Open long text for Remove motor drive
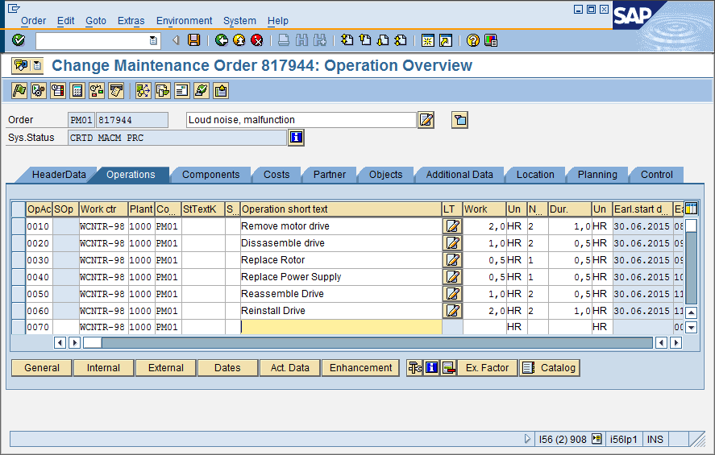The height and width of the screenshot is (455, 715). pyautogui.click(x=452, y=226)
